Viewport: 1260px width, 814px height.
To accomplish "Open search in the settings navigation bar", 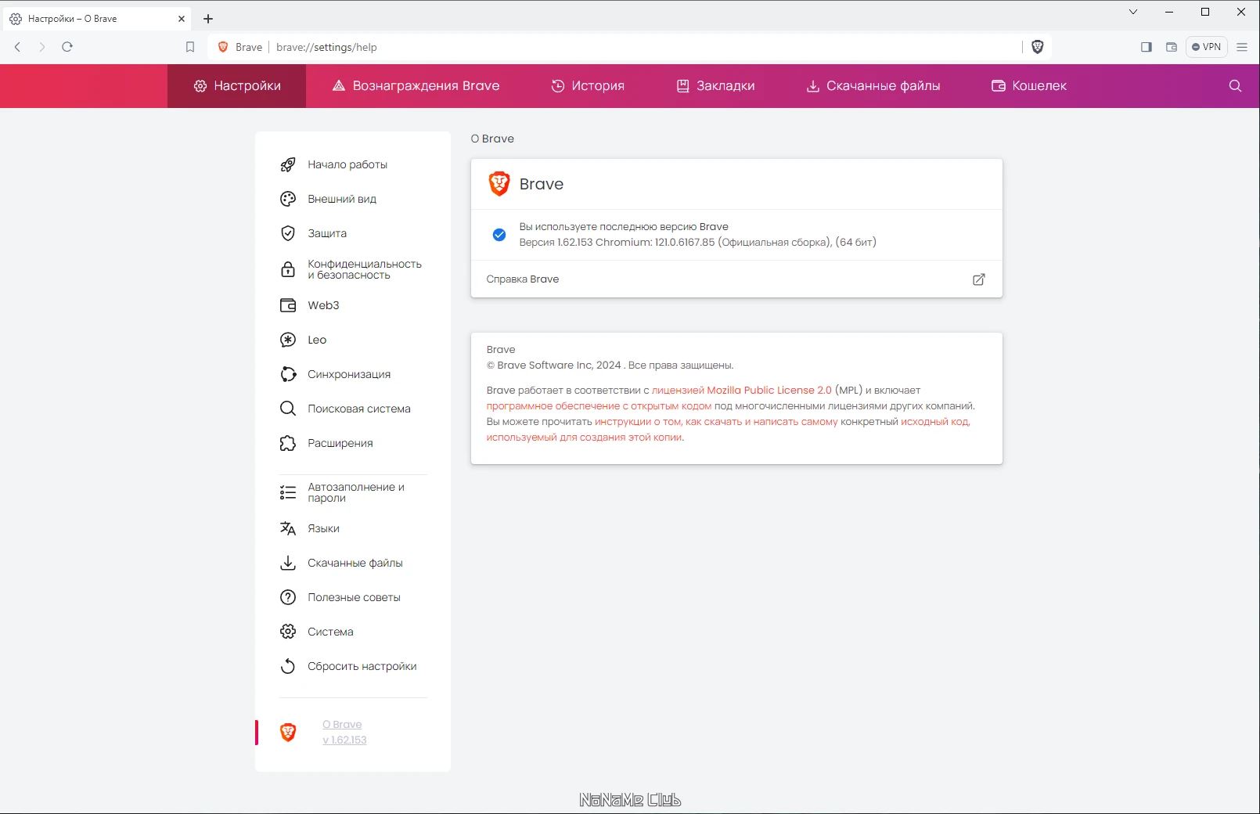I will click(x=1235, y=86).
